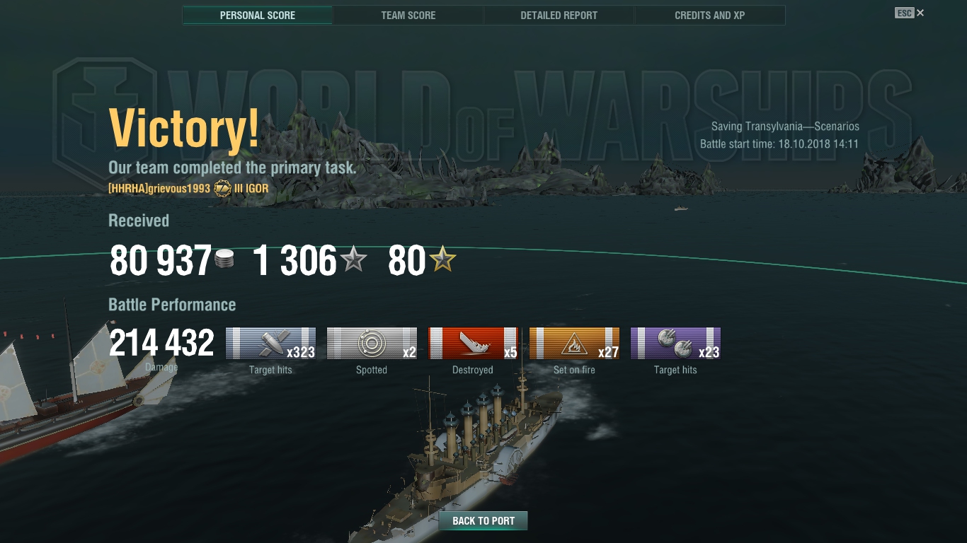The width and height of the screenshot is (967, 543).
Task: Click the clan emblem beside player name
Action: [x=222, y=189]
